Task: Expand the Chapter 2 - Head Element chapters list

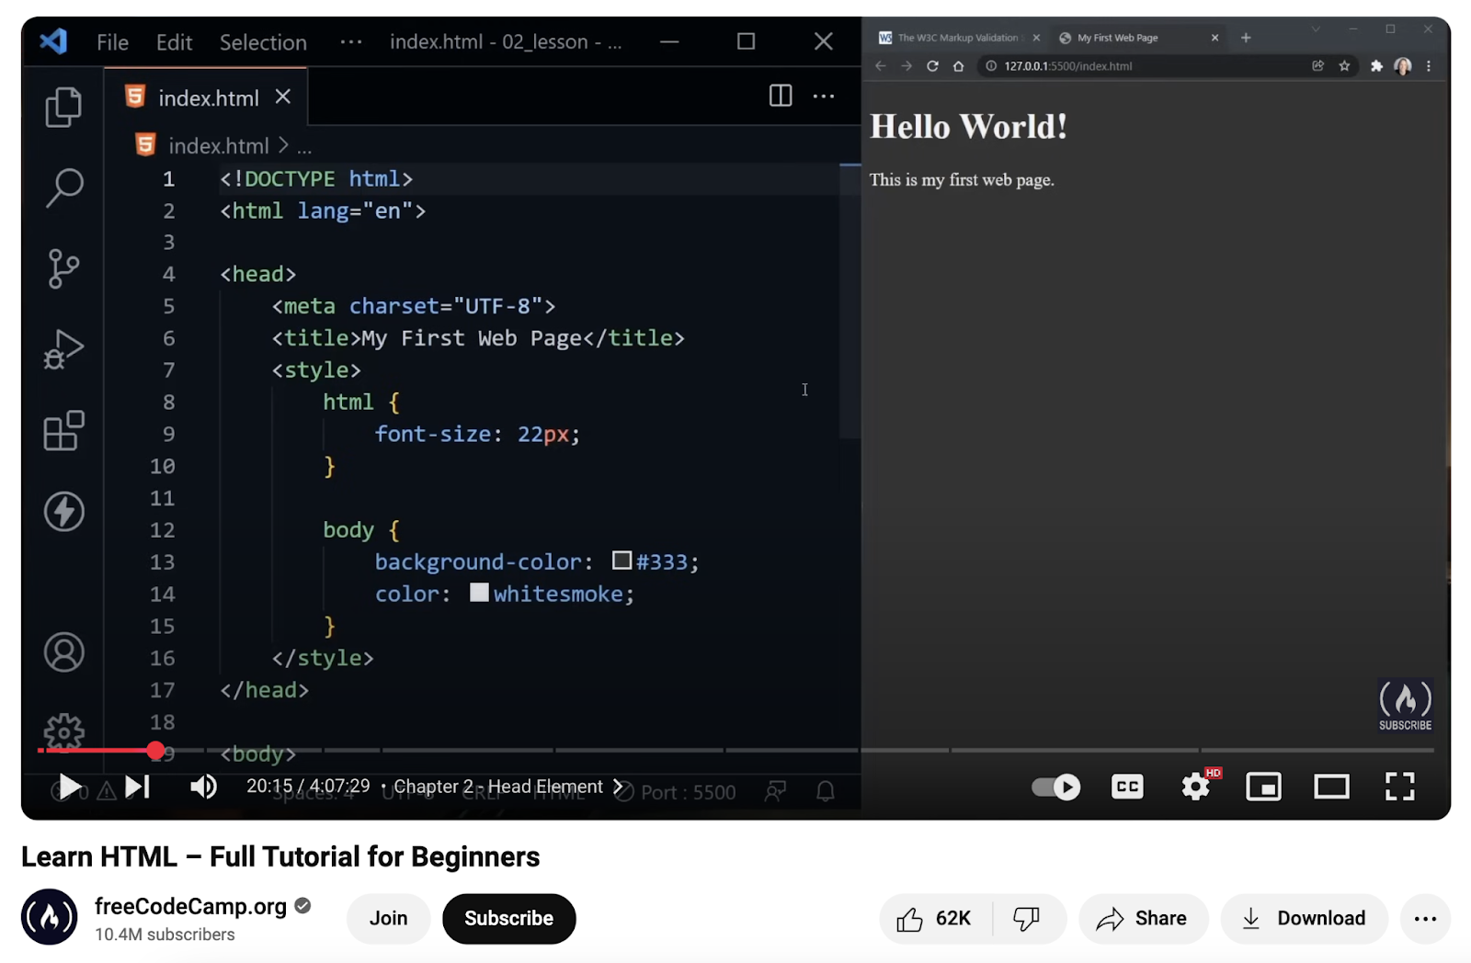Action: tap(618, 787)
